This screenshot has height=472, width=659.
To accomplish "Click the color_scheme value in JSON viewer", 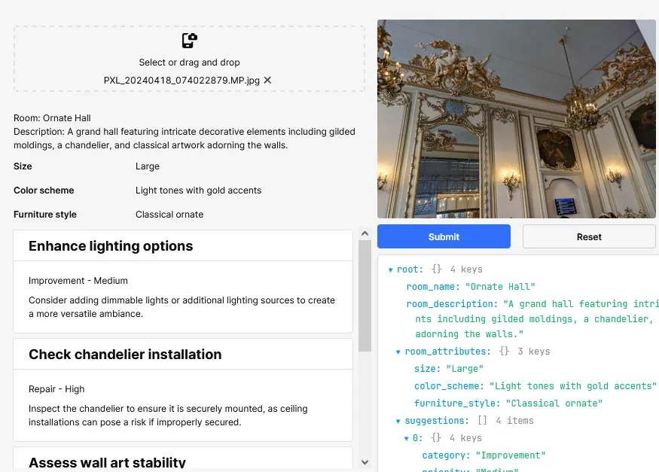I will [x=573, y=386].
